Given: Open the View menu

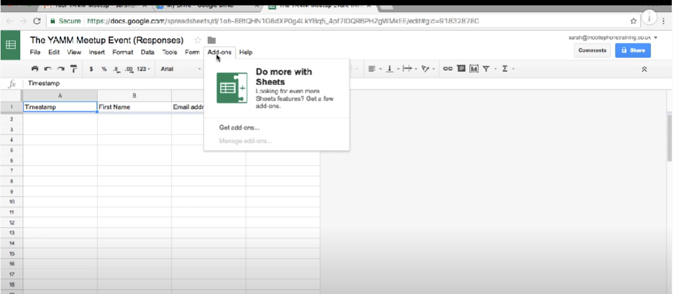Looking at the screenshot, I should click(74, 53).
